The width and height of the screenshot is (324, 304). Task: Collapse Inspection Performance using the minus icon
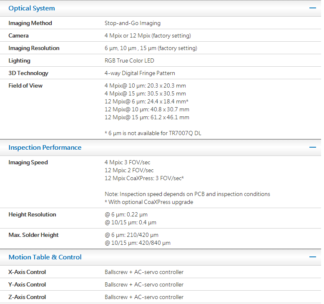pos(312,148)
